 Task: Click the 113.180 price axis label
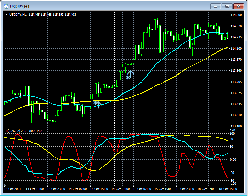[236, 126]
